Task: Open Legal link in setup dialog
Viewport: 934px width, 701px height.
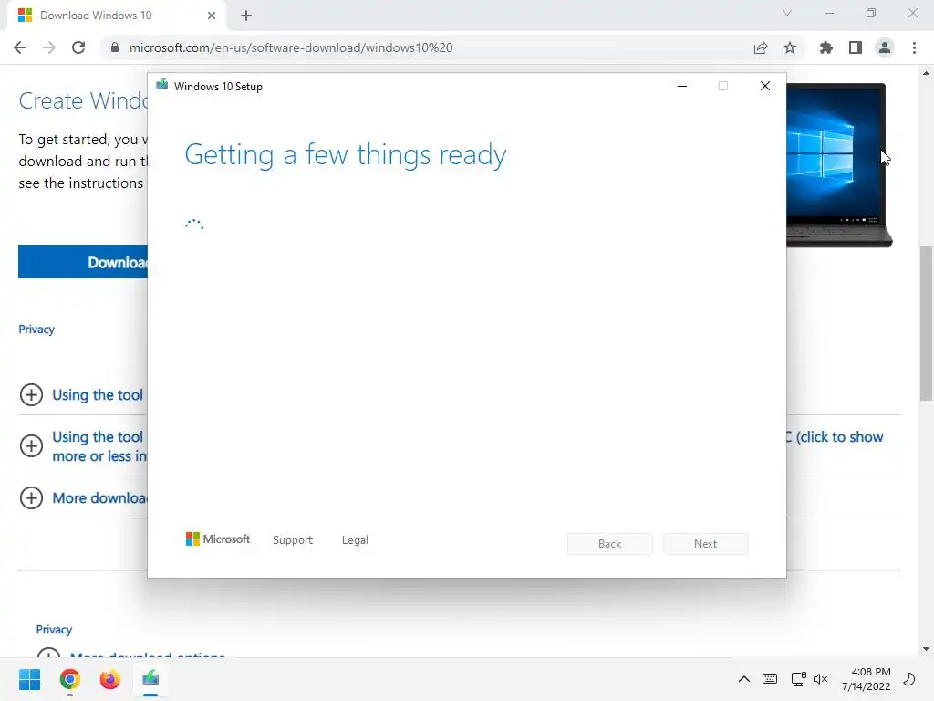Action: (355, 540)
